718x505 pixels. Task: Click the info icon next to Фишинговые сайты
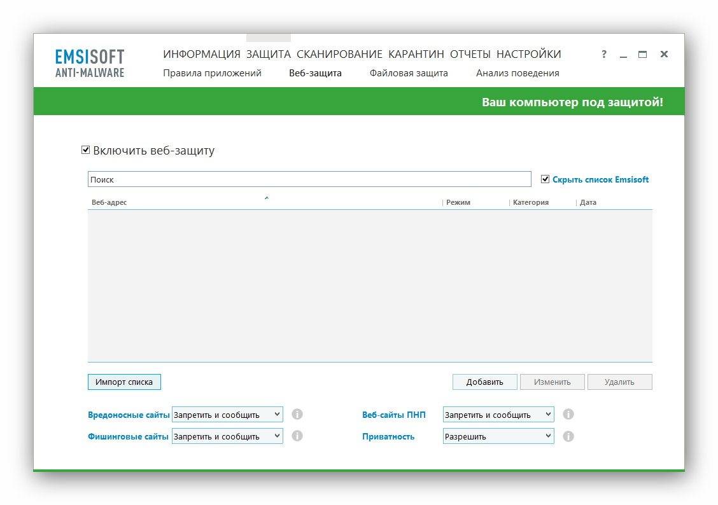(x=297, y=436)
